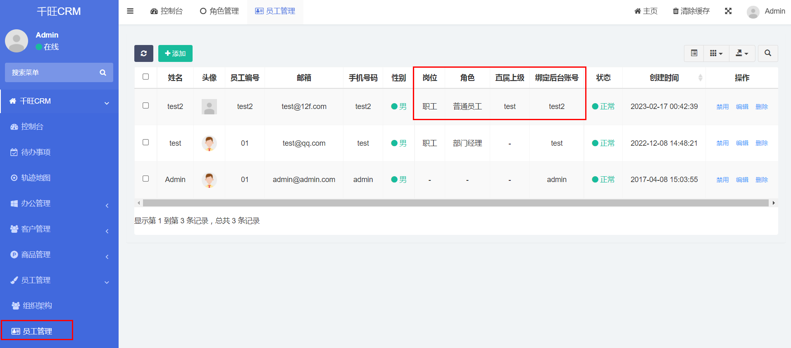This screenshot has width=791, height=348.
Task: Select all rows with header checkbox
Action: point(145,77)
